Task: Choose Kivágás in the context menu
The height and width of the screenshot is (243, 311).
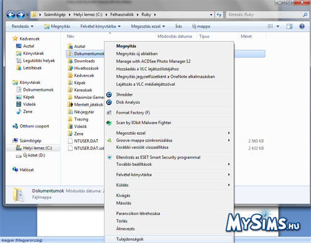Action: click(x=123, y=195)
